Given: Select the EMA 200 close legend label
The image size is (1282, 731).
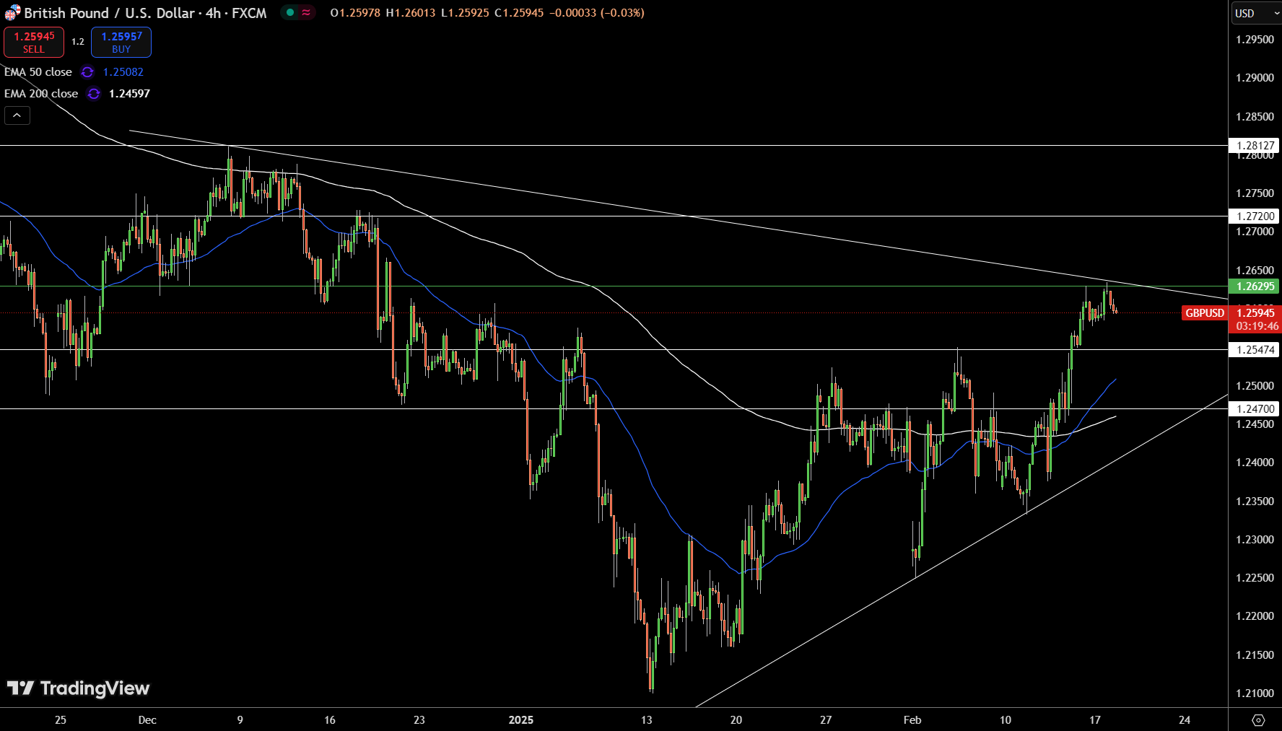Looking at the screenshot, I should pos(41,94).
